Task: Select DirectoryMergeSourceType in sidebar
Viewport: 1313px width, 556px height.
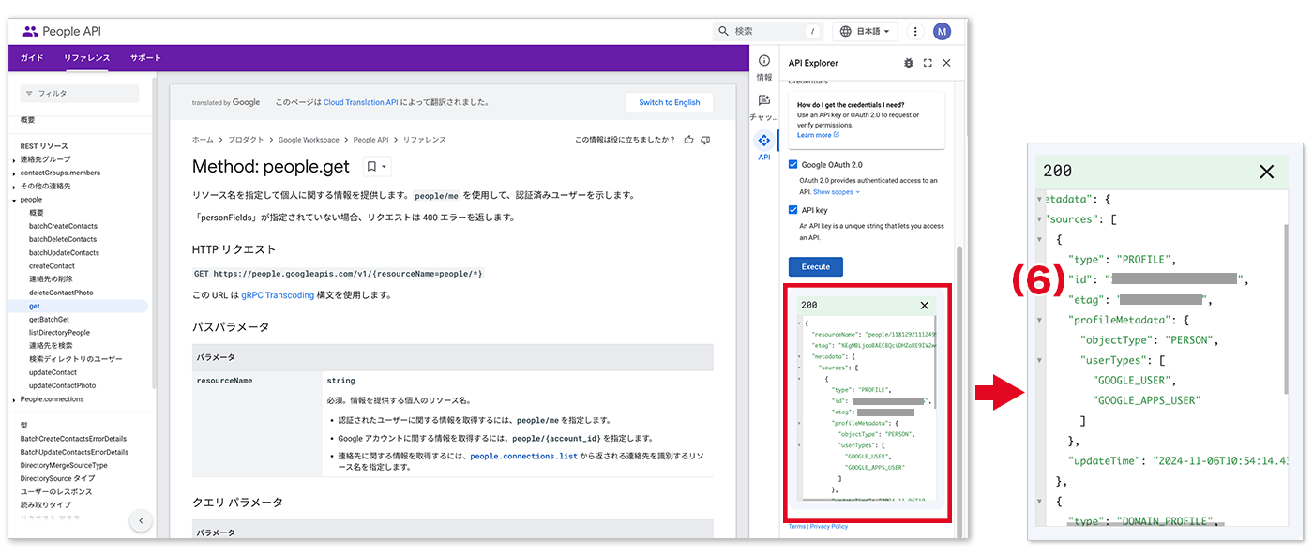Action: [64, 465]
